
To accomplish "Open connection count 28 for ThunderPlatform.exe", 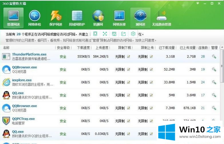I will coord(203,57).
